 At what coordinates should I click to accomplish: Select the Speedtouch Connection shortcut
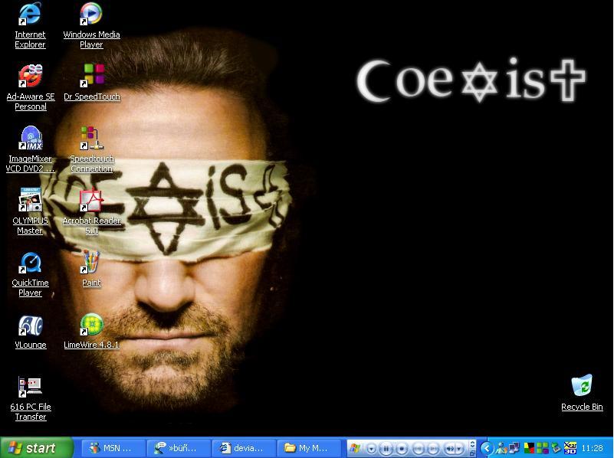92,149
